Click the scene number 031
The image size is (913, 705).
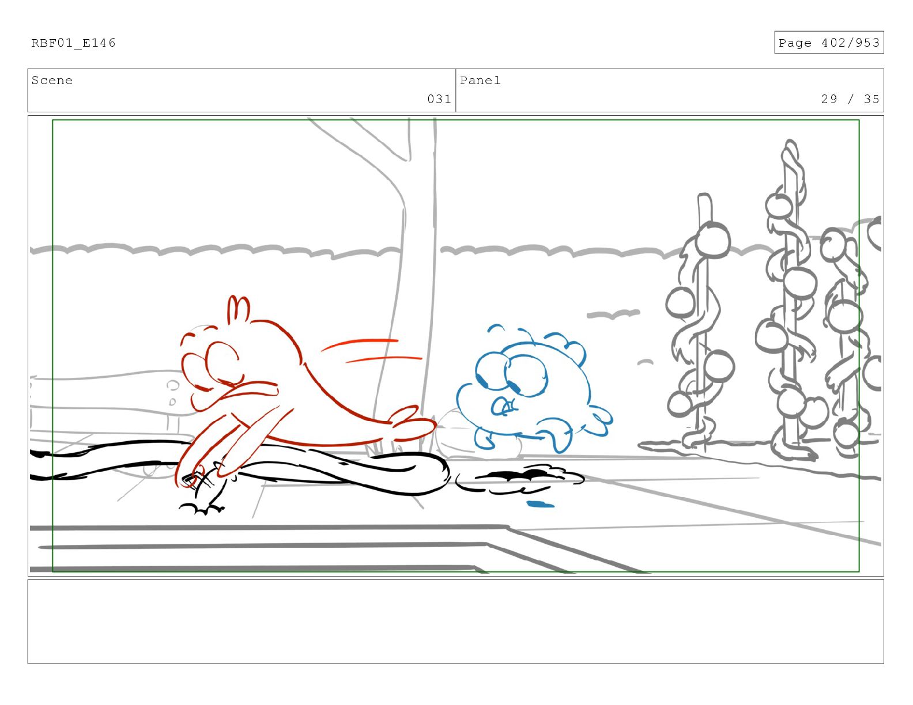pos(439,99)
